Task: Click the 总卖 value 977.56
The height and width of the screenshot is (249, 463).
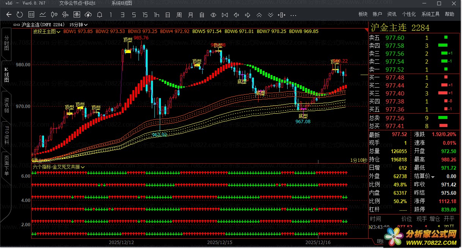Action: [x=395, y=118]
